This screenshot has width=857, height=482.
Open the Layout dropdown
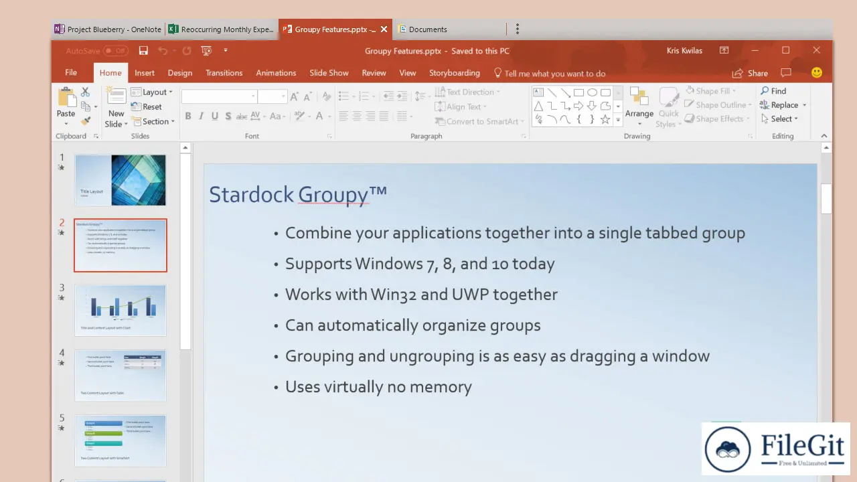point(152,92)
